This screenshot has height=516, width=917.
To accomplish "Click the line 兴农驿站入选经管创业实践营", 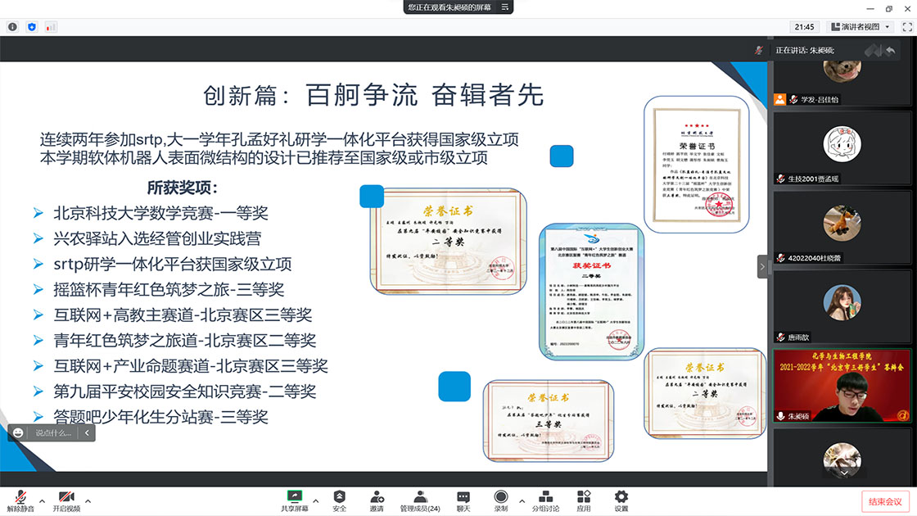I will (157, 238).
